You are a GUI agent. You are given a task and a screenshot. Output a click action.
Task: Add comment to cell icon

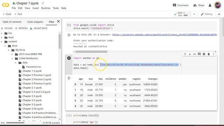coord(199,54)
